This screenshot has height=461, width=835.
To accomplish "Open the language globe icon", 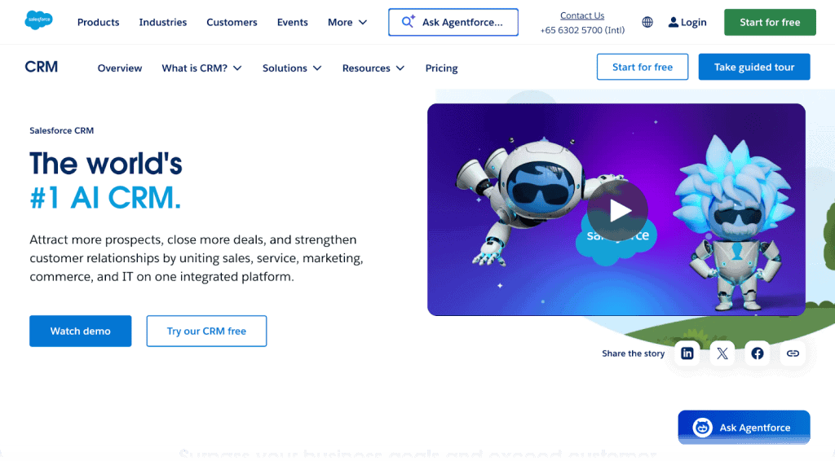I will click(x=647, y=22).
